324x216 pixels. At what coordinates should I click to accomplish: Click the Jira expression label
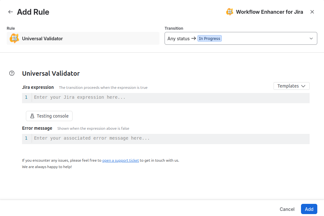38,87
